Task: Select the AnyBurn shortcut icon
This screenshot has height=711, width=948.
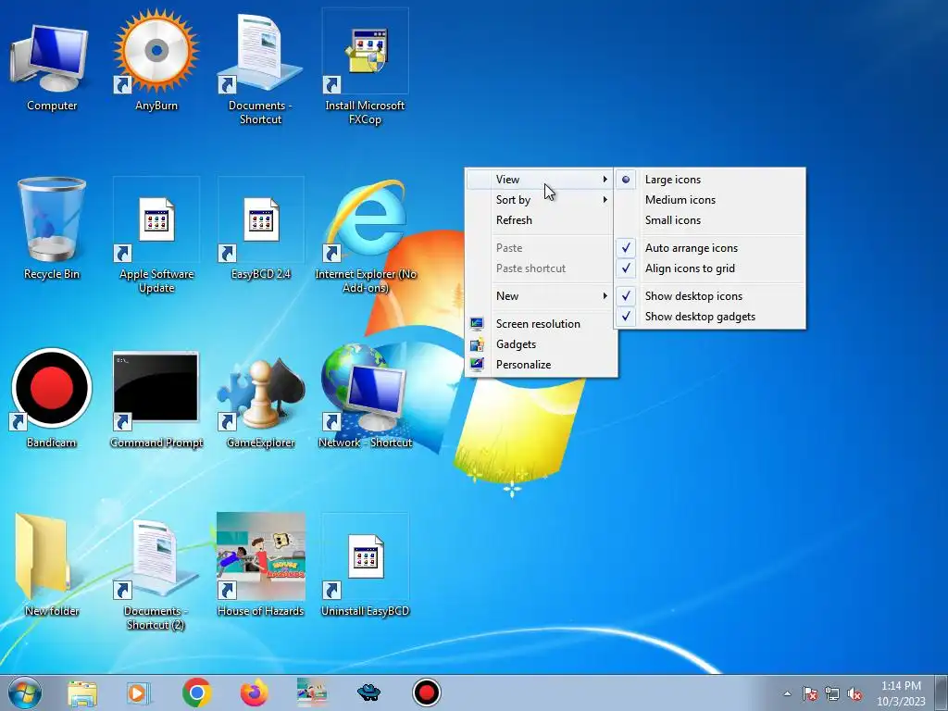Action: (x=156, y=59)
